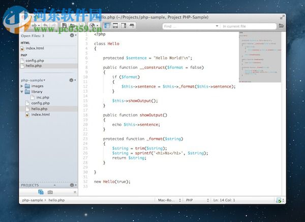Screen dimensions: 305x222
Task: Open the php-sample project gear menu
Action: 73,80
